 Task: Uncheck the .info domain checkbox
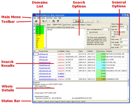35,33
